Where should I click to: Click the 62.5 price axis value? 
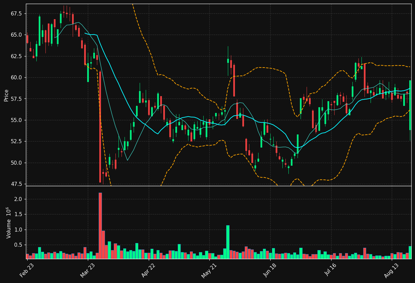click(16, 56)
